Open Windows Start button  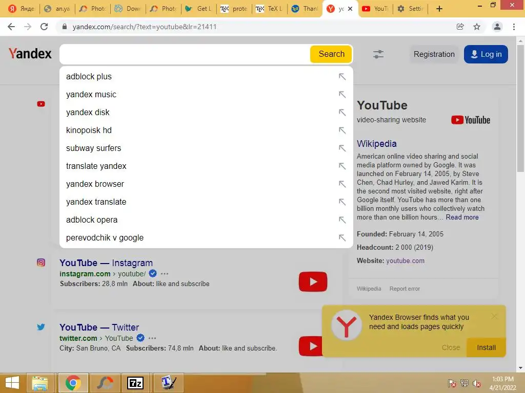(x=12, y=383)
